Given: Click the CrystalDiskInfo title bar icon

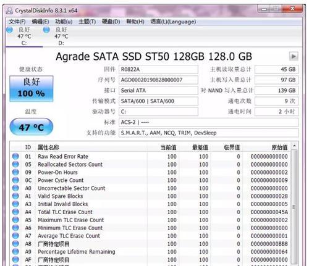Looking at the screenshot, I should pyautogui.click(x=9, y=10).
